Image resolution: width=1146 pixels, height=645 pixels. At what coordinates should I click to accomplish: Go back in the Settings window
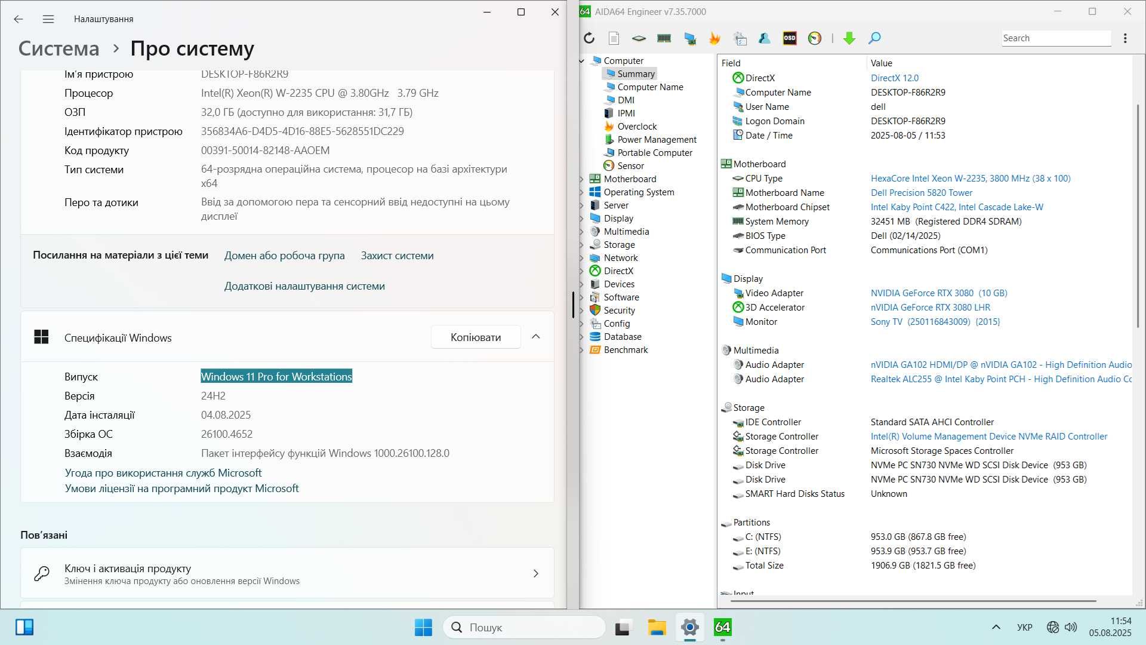[19, 19]
